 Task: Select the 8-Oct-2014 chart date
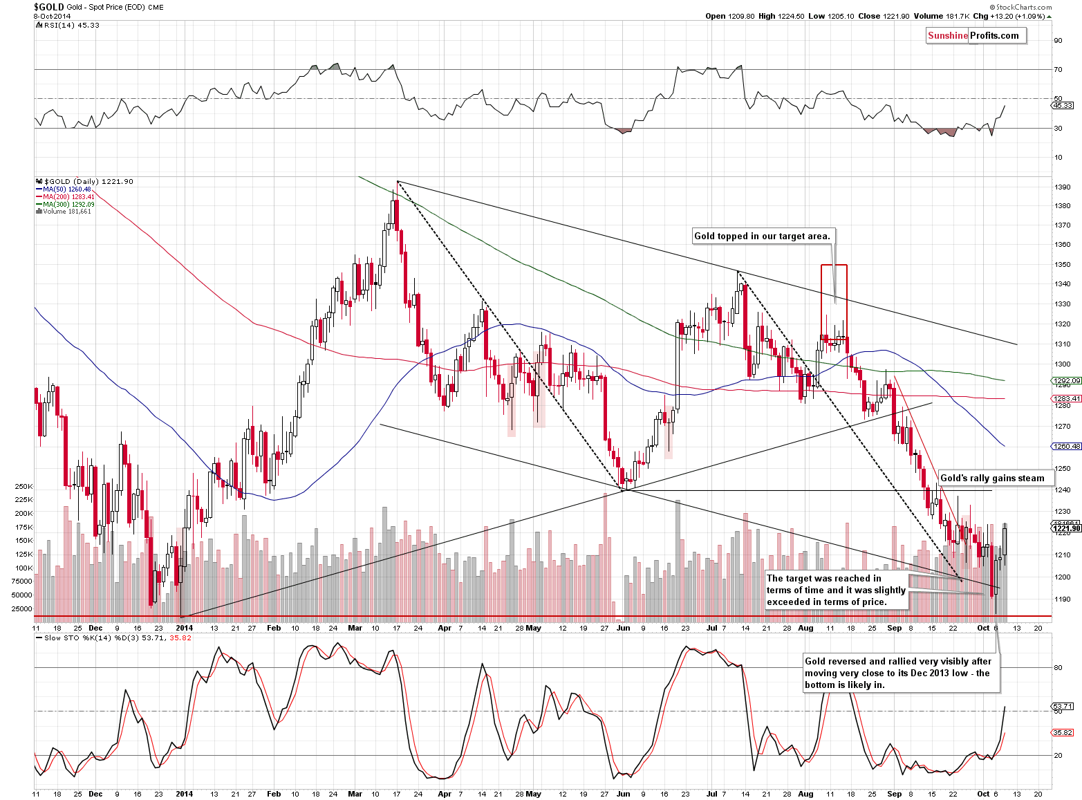click(x=52, y=16)
